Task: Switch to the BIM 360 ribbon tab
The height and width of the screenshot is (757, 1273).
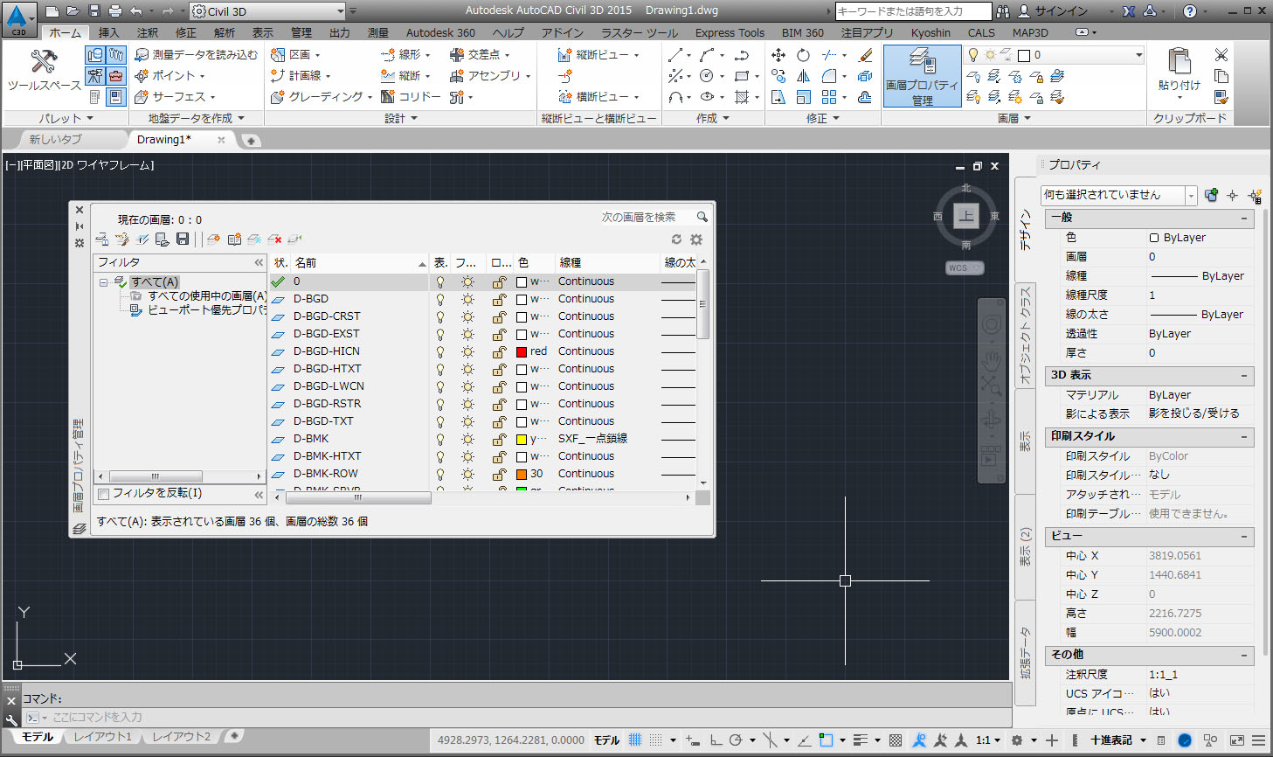Action: (x=802, y=32)
